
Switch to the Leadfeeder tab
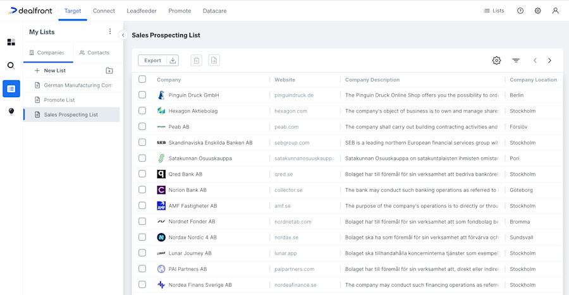[x=142, y=11]
